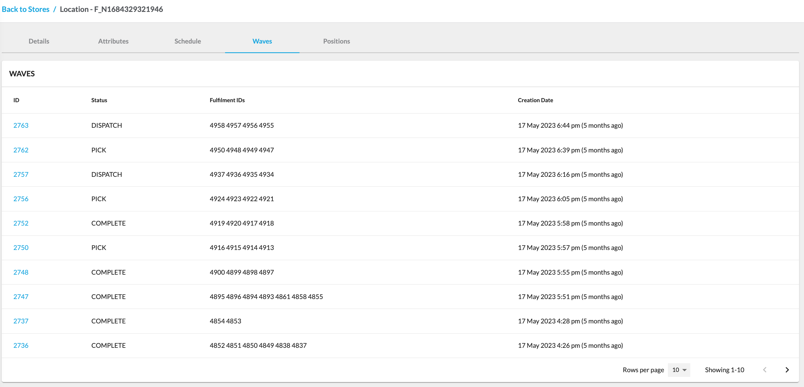Open the Positions tab
The image size is (804, 387).
(x=336, y=41)
